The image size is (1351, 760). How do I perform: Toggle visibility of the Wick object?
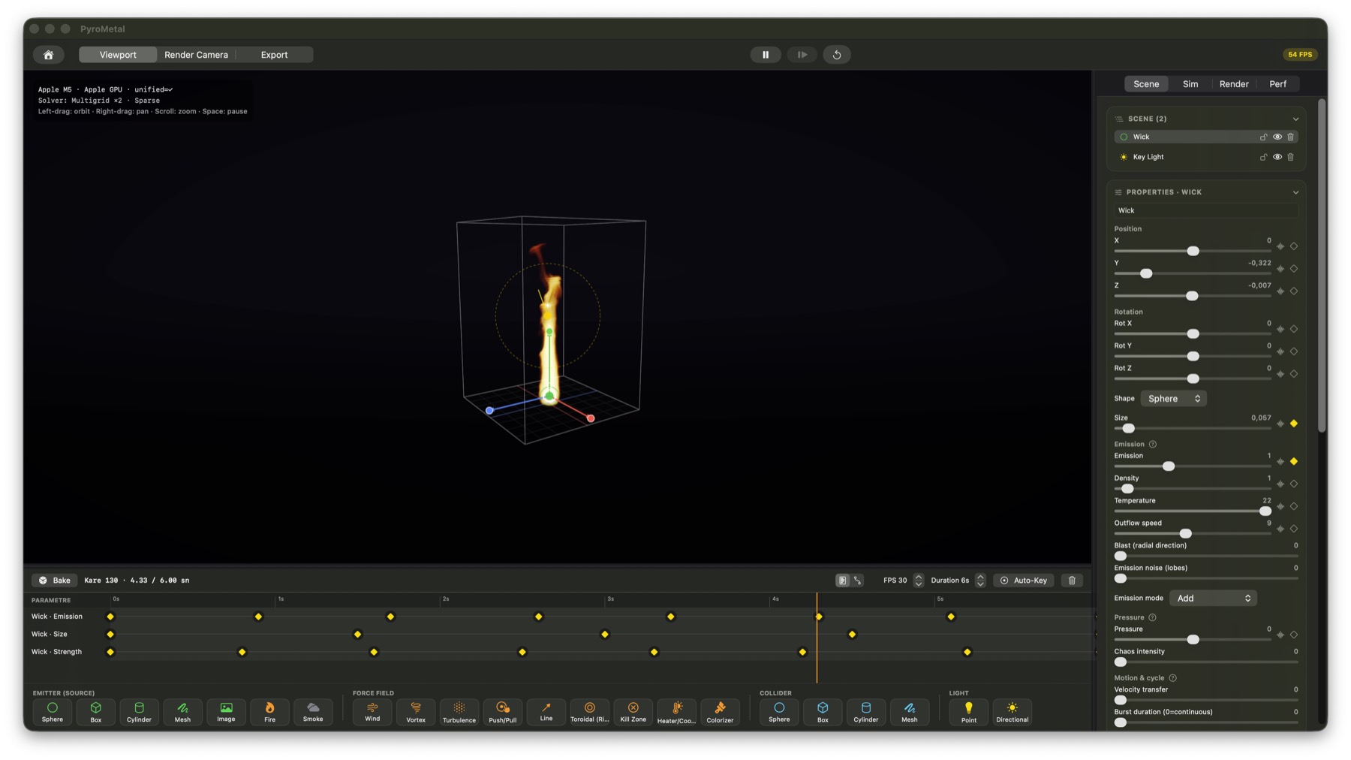coord(1277,137)
